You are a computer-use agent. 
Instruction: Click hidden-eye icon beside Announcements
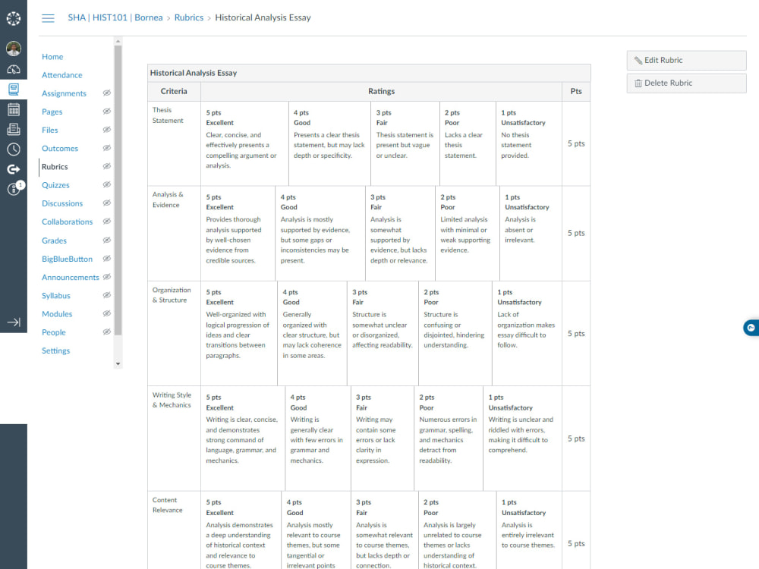point(107,277)
